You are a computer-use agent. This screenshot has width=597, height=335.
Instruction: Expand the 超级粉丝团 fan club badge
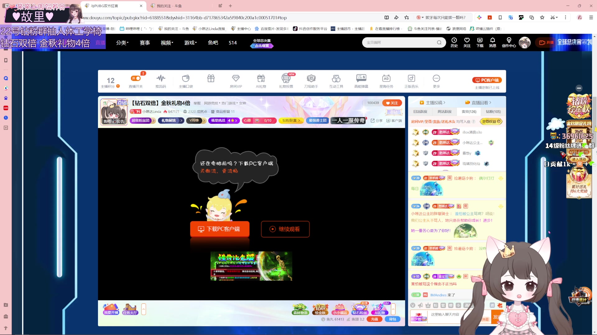pos(142,120)
